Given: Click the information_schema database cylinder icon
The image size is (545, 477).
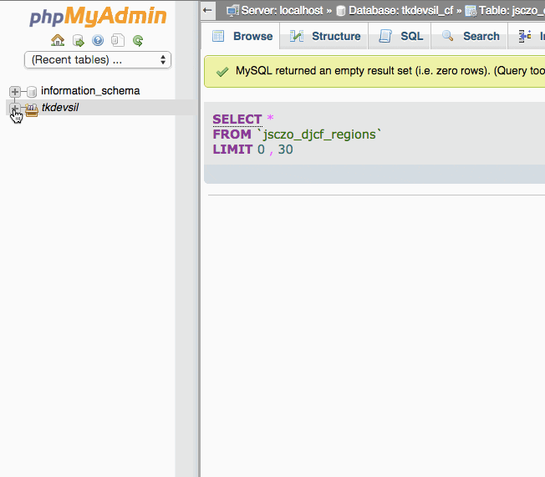Looking at the screenshot, I should (32, 91).
